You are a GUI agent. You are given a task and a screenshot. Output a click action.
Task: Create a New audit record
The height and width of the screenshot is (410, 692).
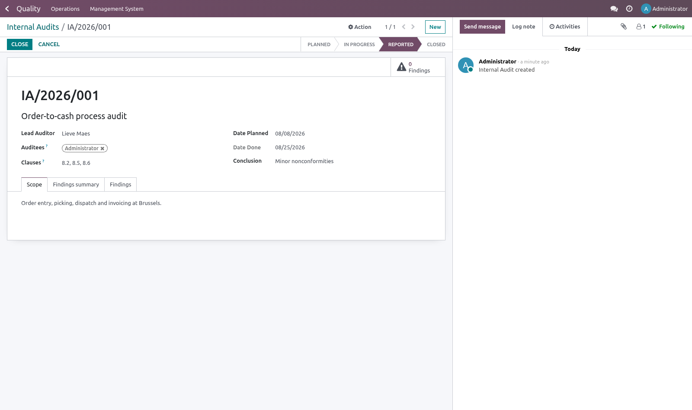435,27
